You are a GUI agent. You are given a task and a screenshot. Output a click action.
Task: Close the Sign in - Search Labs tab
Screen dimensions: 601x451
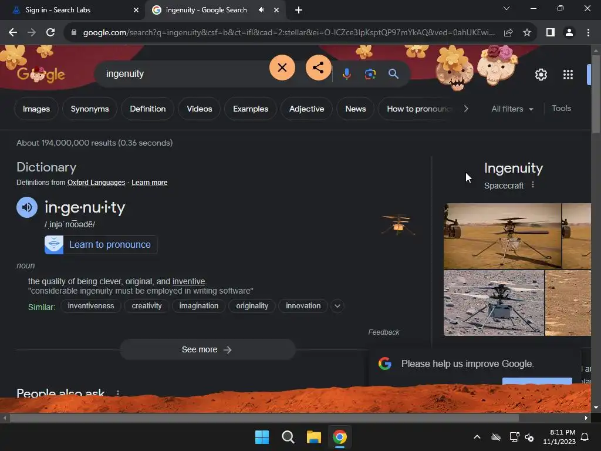point(136,10)
